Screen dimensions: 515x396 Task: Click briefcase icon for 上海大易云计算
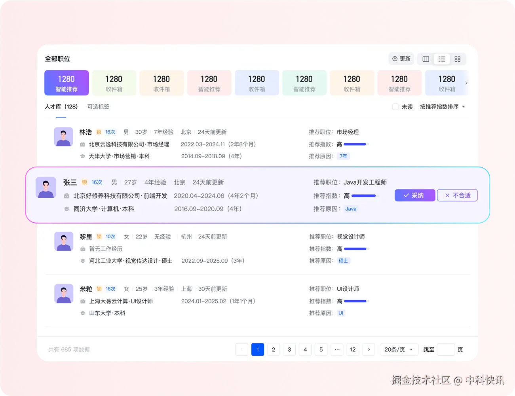tap(83, 301)
